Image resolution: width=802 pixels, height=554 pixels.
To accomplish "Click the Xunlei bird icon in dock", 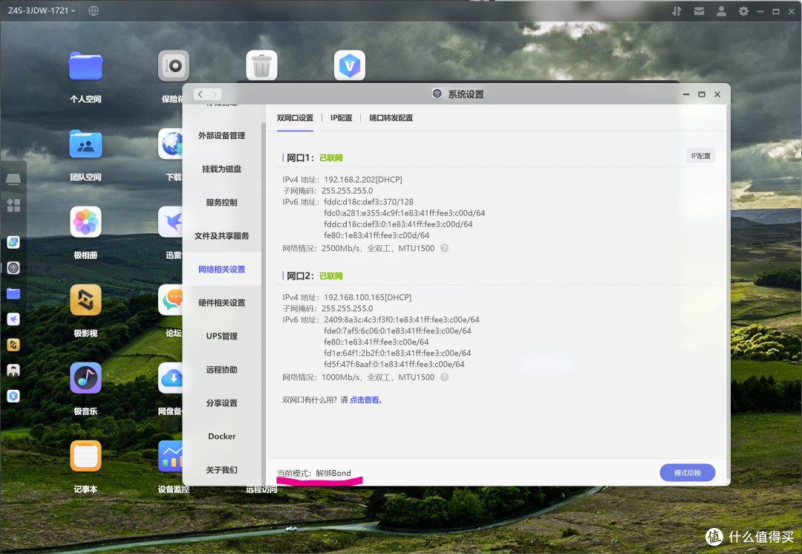I will click(x=13, y=319).
